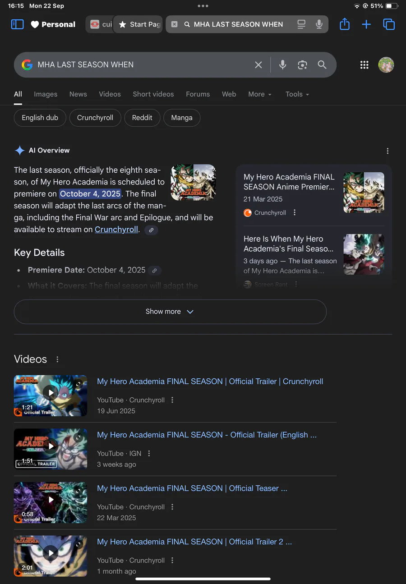Open options for the Crunchyroll source card
The image size is (406, 584).
click(x=295, y=213)
